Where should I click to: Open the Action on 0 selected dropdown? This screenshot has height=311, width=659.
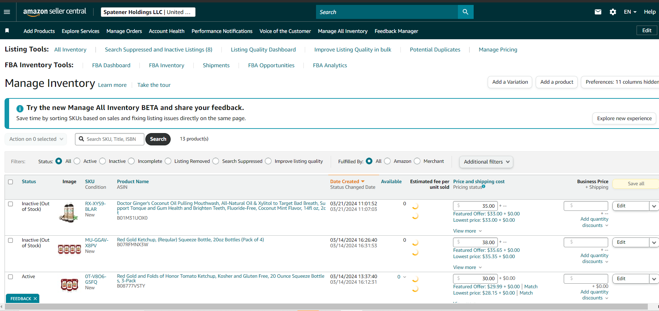36,139
